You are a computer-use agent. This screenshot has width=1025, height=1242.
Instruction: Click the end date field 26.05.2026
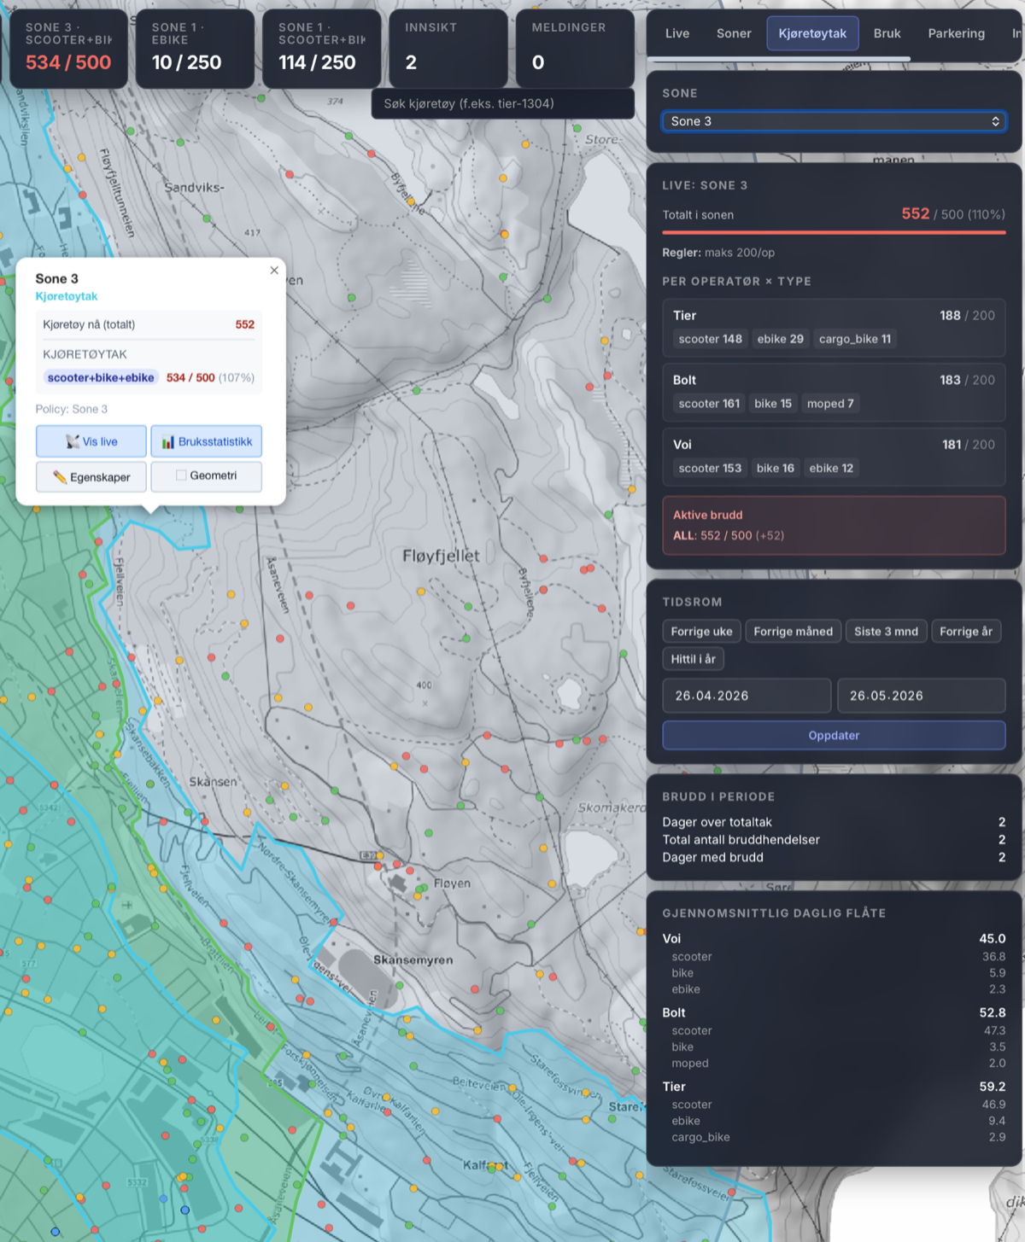pyautogui.click(x=921, y=696)
